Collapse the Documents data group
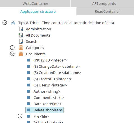Viewport: 134px width, 123px height. click(12, 54)
